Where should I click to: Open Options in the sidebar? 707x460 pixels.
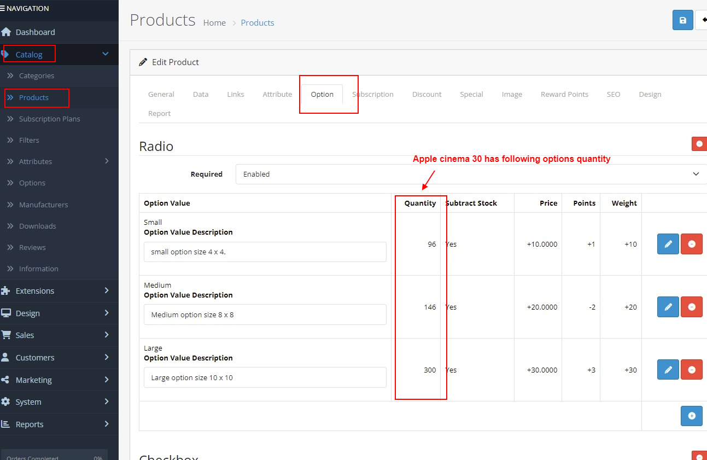(32, 183)
